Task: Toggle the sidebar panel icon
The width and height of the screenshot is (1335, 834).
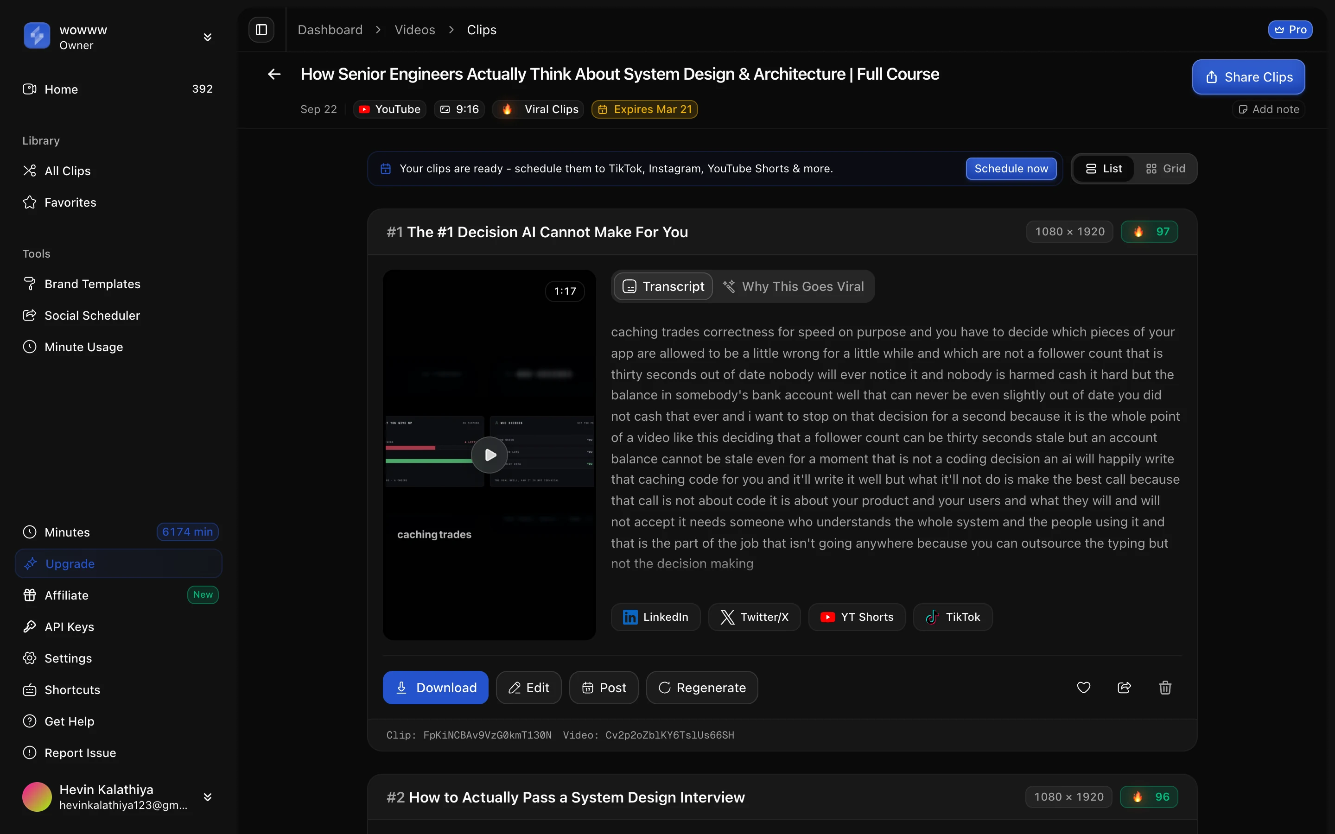Action: click(x=261, y=30)
